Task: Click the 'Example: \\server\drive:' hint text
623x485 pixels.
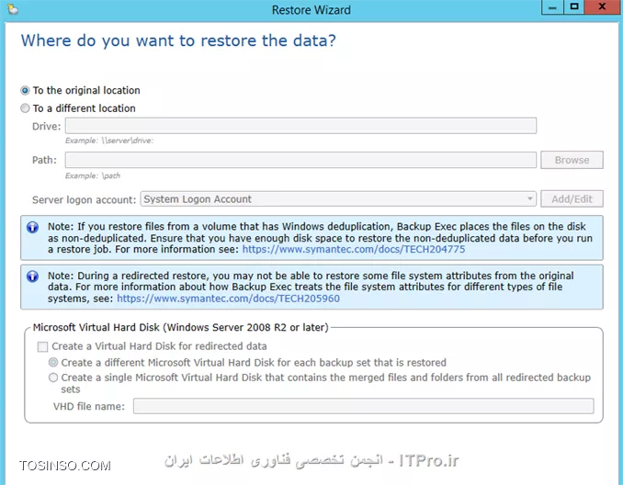Action: point(109,141)
